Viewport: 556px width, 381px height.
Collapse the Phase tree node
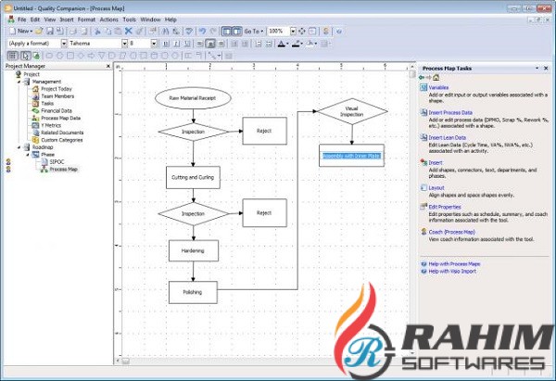click(x=28, y=155)
